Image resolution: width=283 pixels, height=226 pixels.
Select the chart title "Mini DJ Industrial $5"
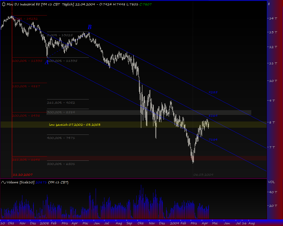click(23, 4)
